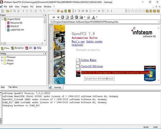Open the Project menu
161x129 pixels.
(x=25, y=6)
